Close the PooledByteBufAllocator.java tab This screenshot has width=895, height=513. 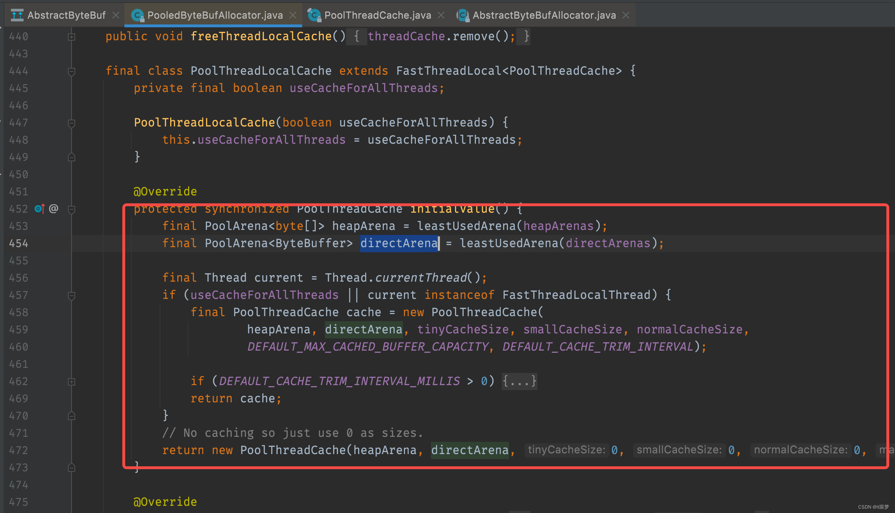(x=293, y=15)
